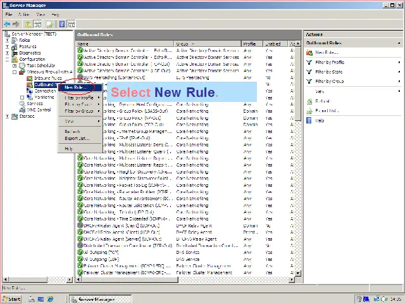Click Export List in the Actions pane
Screen dimensions: 405x304
click(x=327, y=111)
